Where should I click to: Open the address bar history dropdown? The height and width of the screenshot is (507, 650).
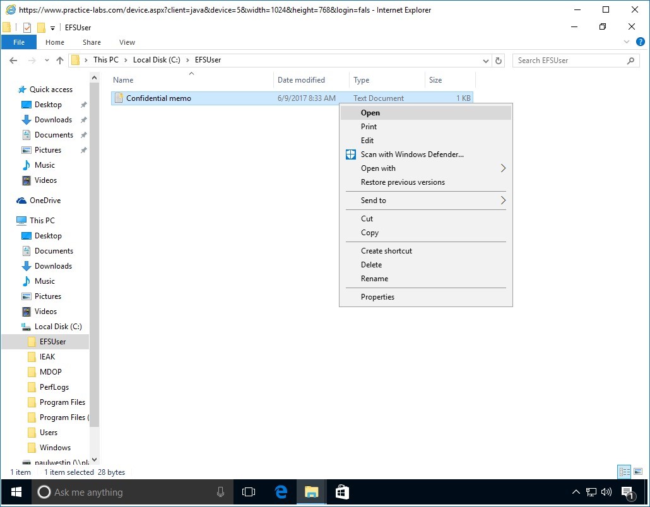[485, 61]
